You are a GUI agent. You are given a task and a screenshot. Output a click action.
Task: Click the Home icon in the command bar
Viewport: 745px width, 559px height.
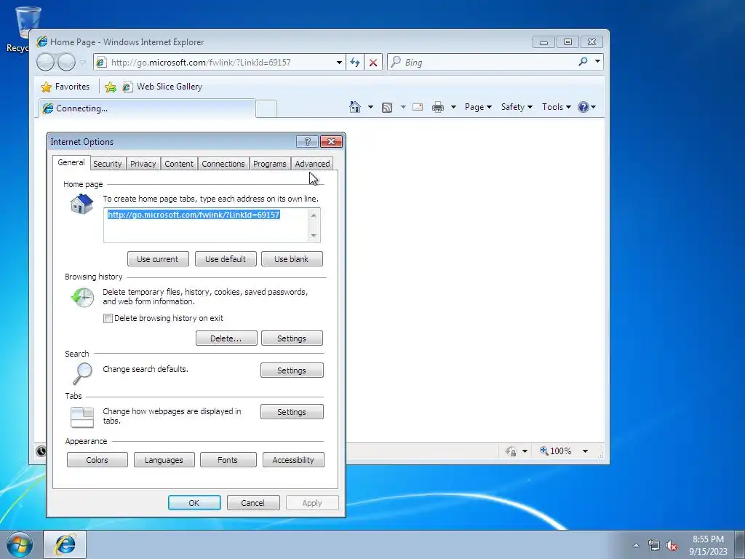pyautogui.click(x=355, y=107)
